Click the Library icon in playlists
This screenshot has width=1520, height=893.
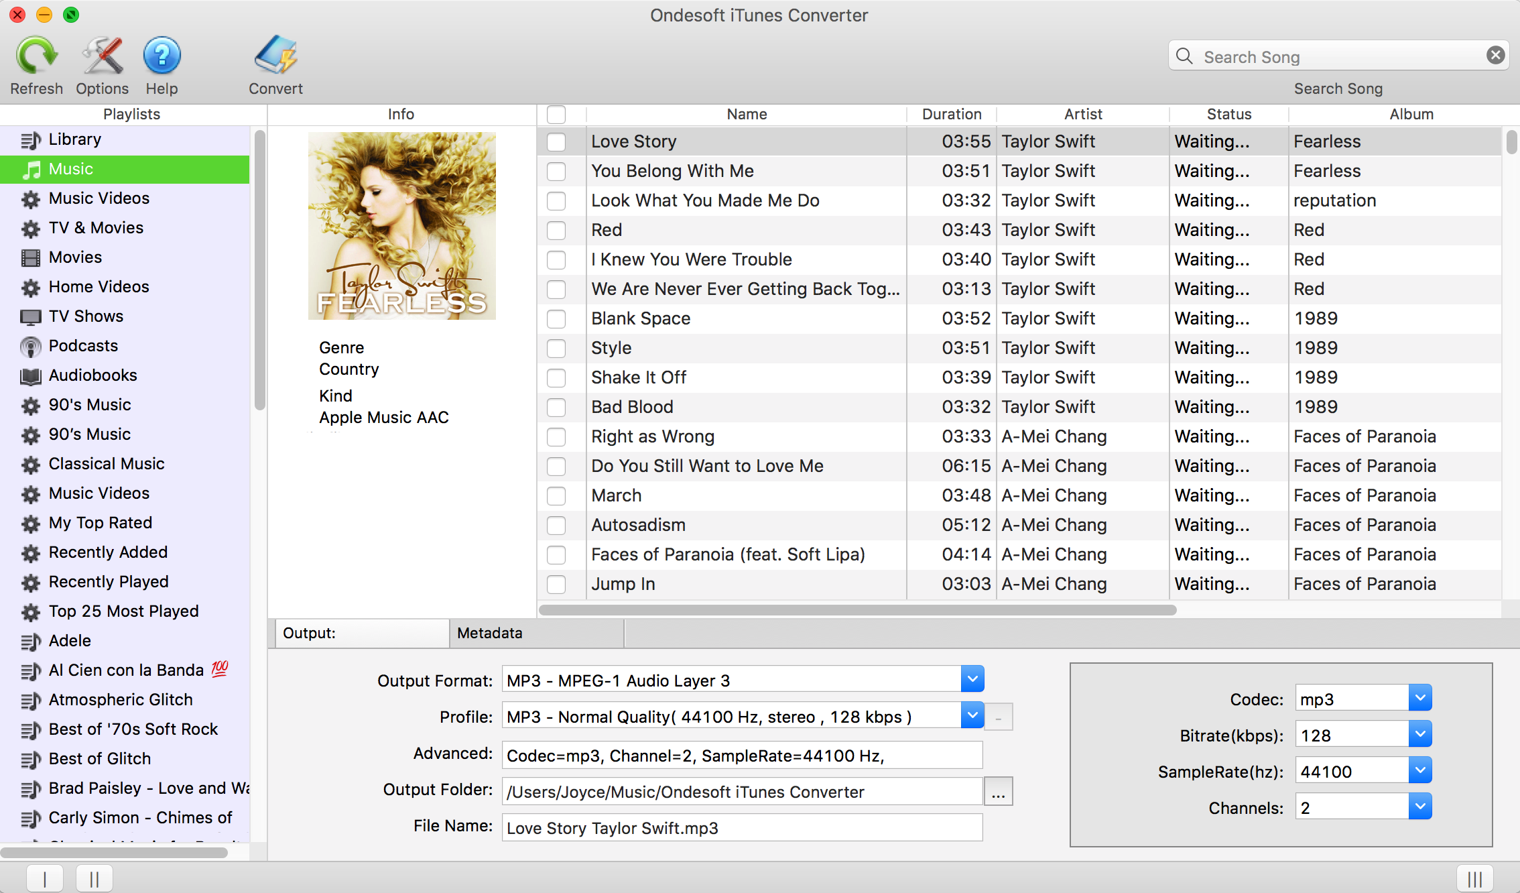27,139
